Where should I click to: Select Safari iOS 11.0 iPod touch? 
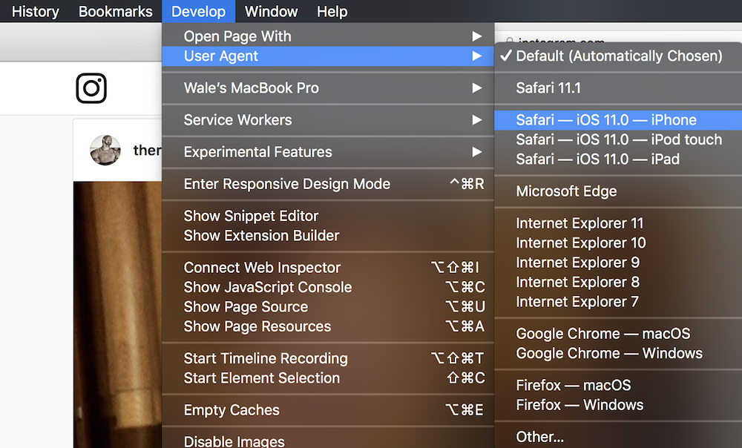tap(618, 139)
